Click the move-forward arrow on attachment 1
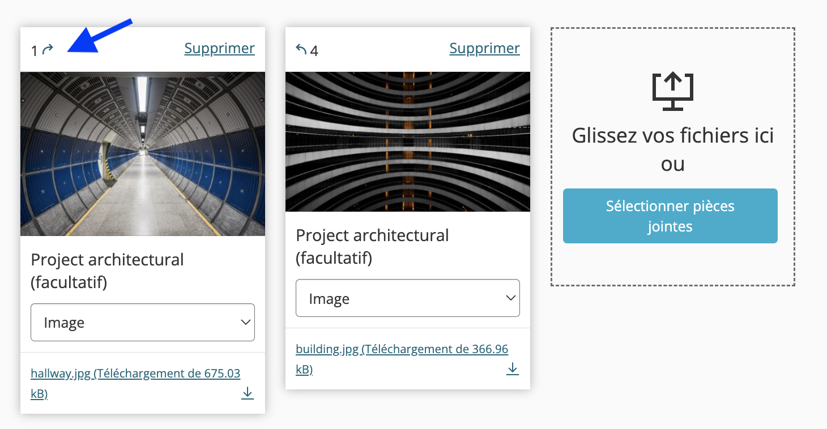The image size is (827, 429). [48, 50]
